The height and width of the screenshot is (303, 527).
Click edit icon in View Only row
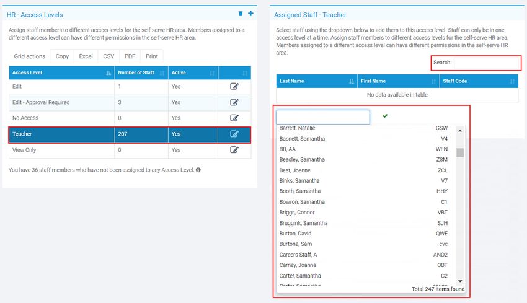234,150
